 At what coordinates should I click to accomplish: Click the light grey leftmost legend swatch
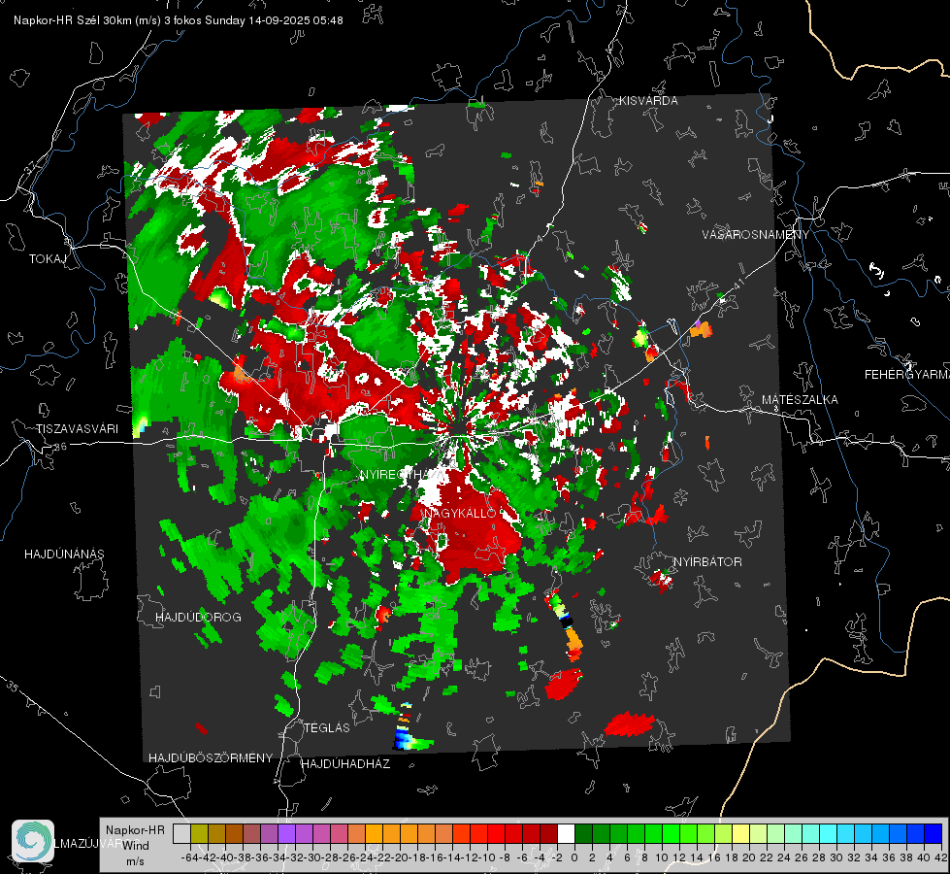click(x=181, y=834)
